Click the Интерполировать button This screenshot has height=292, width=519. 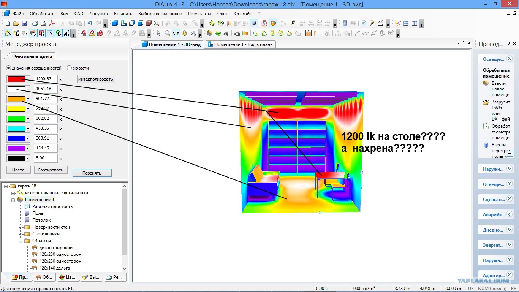(x=96, y=79)
